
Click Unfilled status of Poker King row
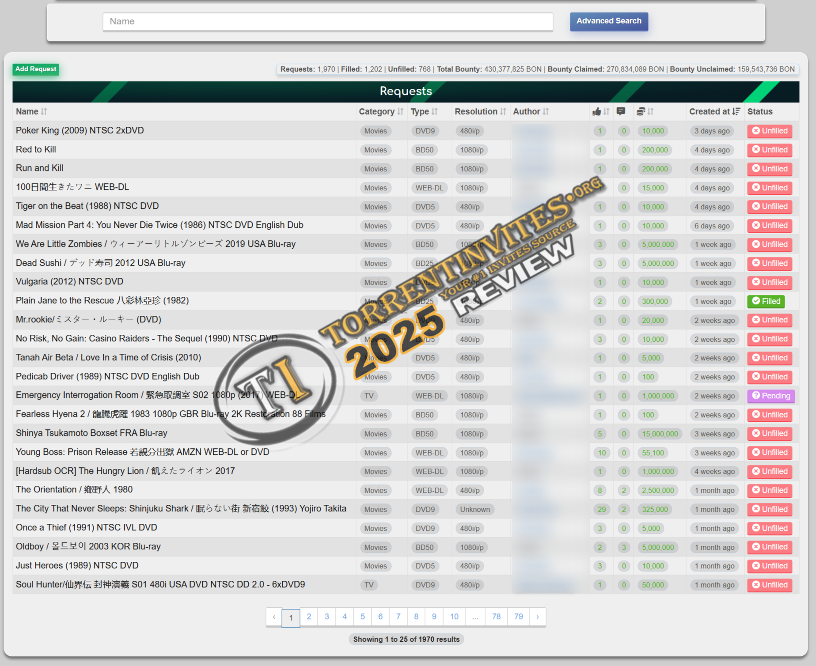tap(770, 131)
